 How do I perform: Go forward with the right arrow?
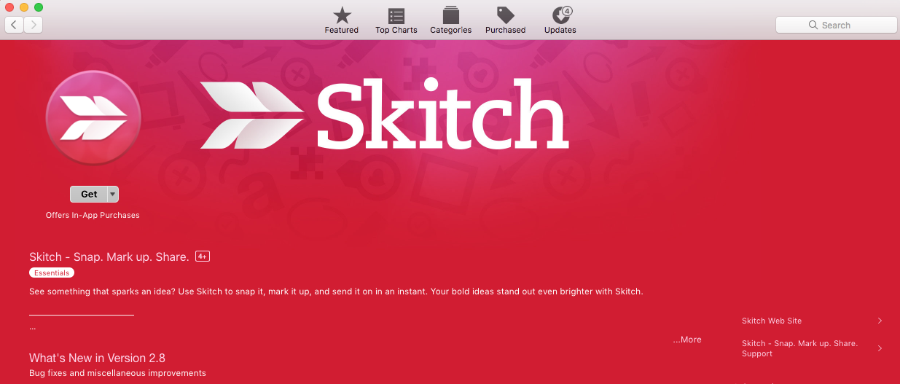pyautogui.click(x=33, y=25)
